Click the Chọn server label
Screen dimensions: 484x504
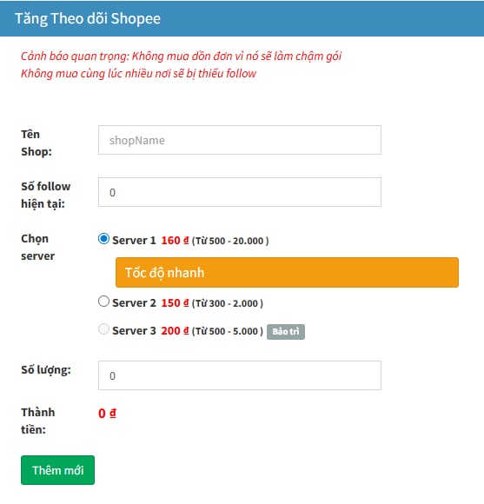pos(37,247)
